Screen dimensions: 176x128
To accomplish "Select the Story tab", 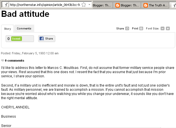I will [8, 29].
